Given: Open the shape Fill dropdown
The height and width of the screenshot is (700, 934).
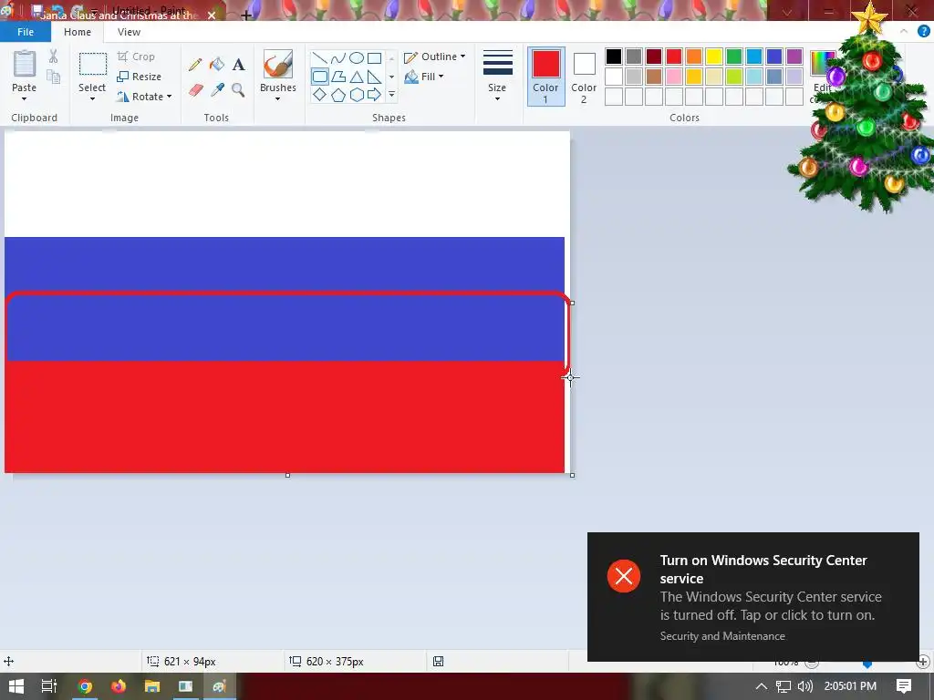Looking at the screenshot, I should click(423, 77).
